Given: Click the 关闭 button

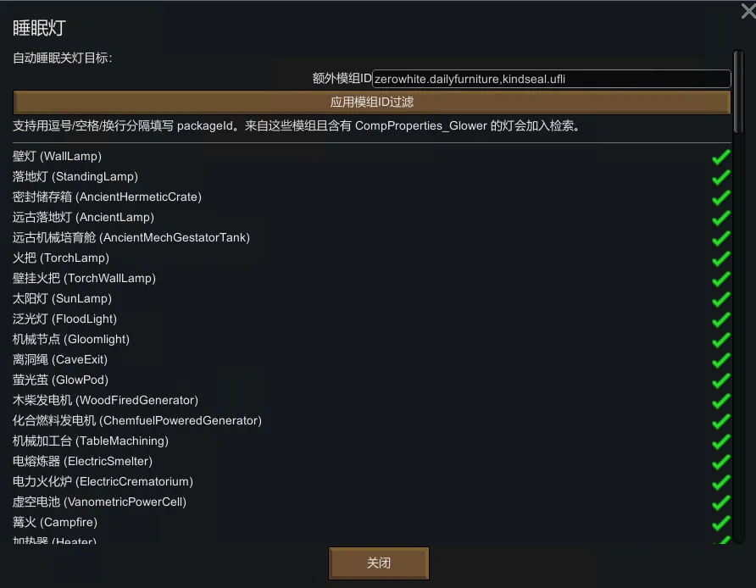Looking at the screenshot, I should [x=379, y=563].
